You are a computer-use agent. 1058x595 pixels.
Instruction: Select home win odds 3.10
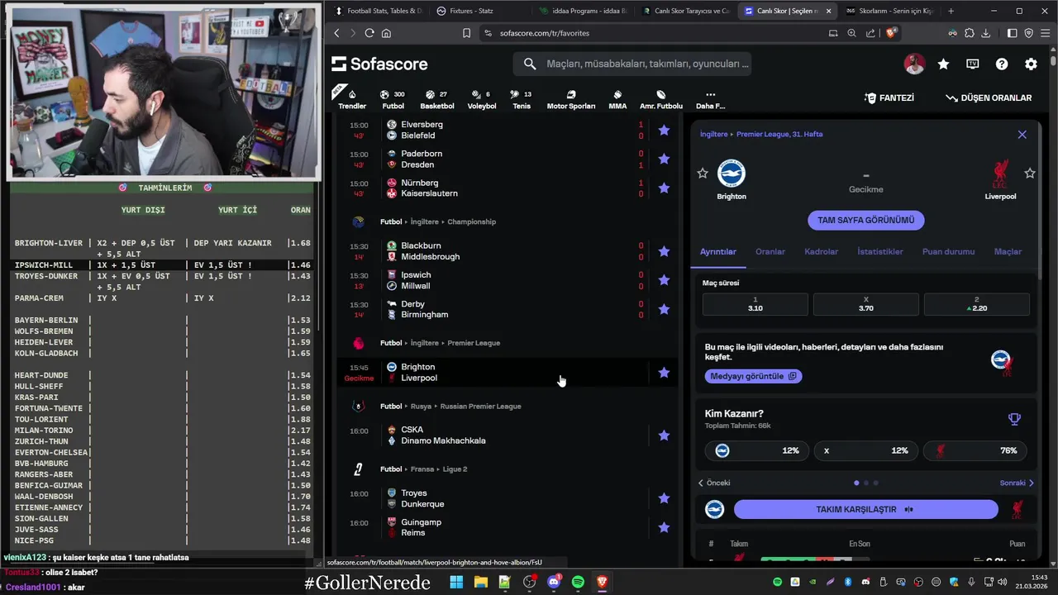(x=755, y=304)
